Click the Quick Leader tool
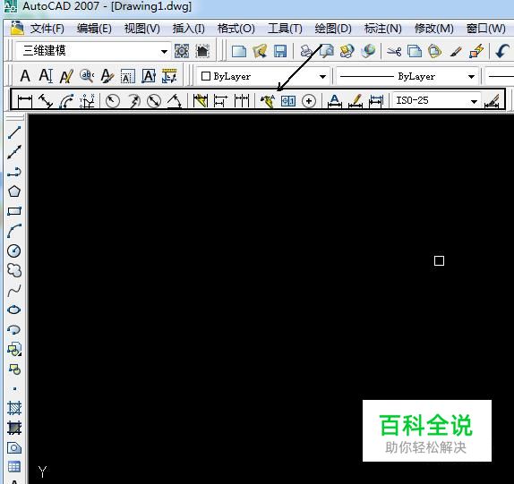514x484 pixels. [x=268, y=101]
